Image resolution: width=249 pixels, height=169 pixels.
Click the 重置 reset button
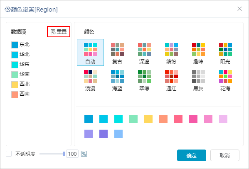click(x=59, y=32)
